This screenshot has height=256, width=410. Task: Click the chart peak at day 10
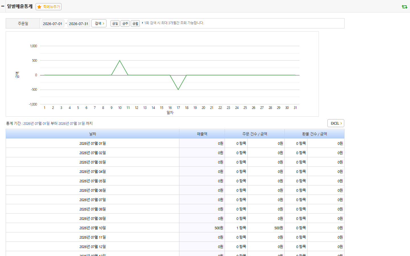click(120, 61)
